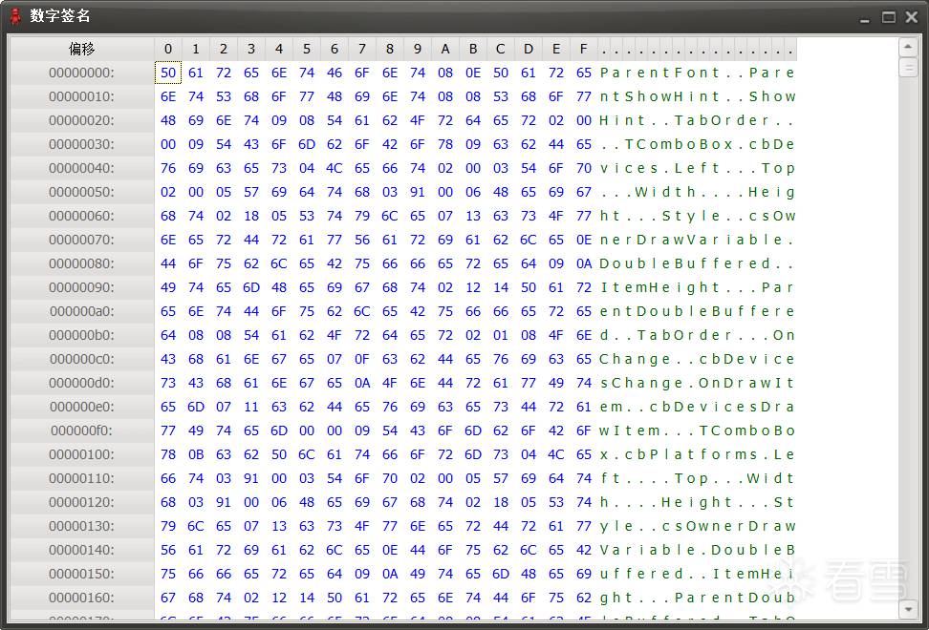Select the offset row 00000040:
The image size is (929, 630).
(82, 168)
